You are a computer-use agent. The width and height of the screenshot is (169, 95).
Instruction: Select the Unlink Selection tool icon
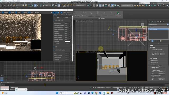(11, 6)
